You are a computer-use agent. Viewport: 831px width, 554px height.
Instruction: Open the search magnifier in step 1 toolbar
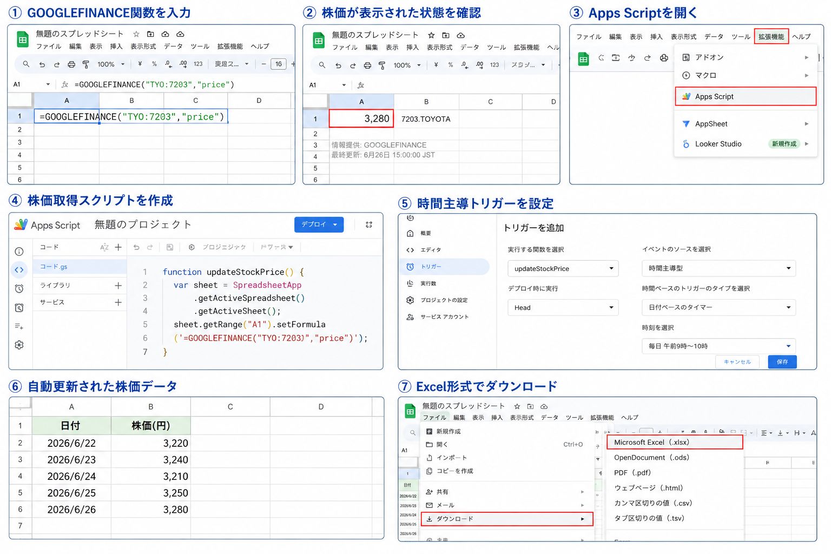26,64
